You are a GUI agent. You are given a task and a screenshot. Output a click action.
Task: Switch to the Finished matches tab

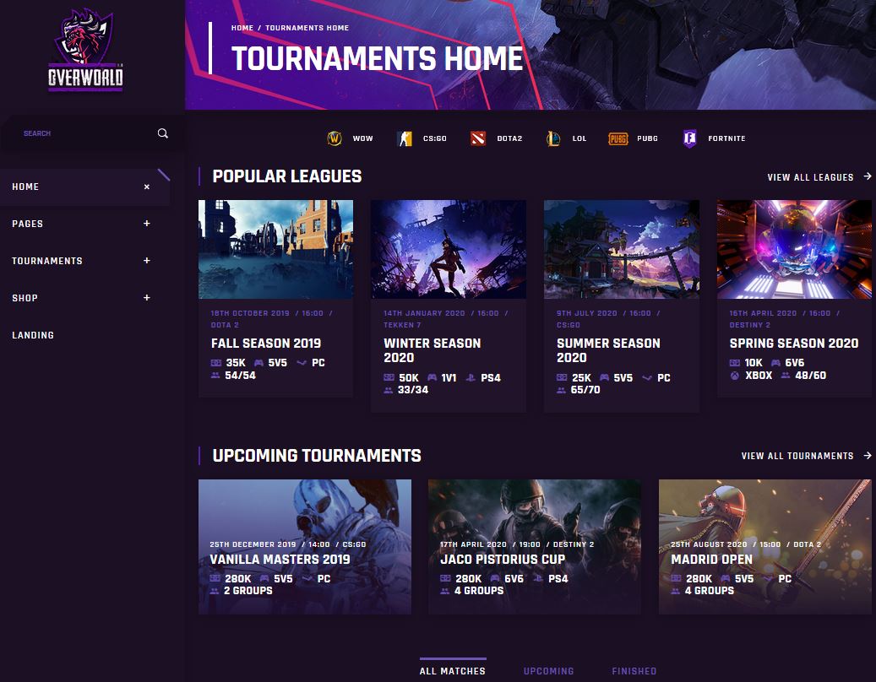(x=634, y=671)
